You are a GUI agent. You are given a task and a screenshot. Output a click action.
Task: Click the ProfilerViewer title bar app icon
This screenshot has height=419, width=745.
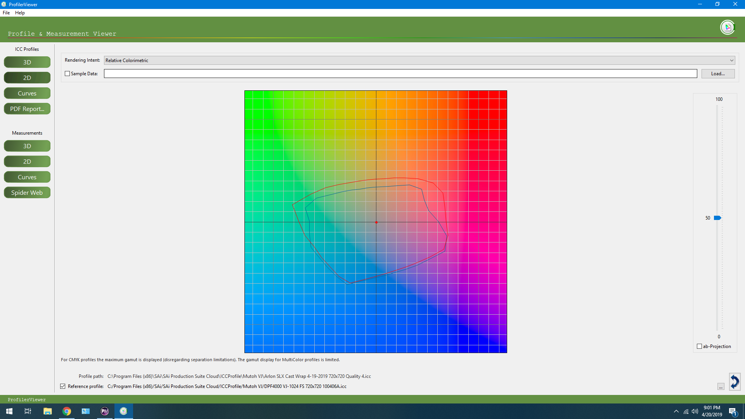[x=3, y=4]
